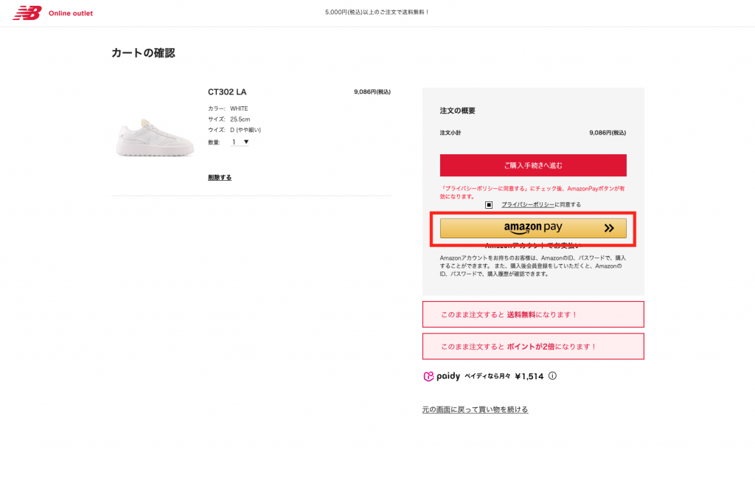The width and height of the screenshot is (755, 481).
Task: Click the 注文の概要 summary heading
Action: [x=458, y=111]
